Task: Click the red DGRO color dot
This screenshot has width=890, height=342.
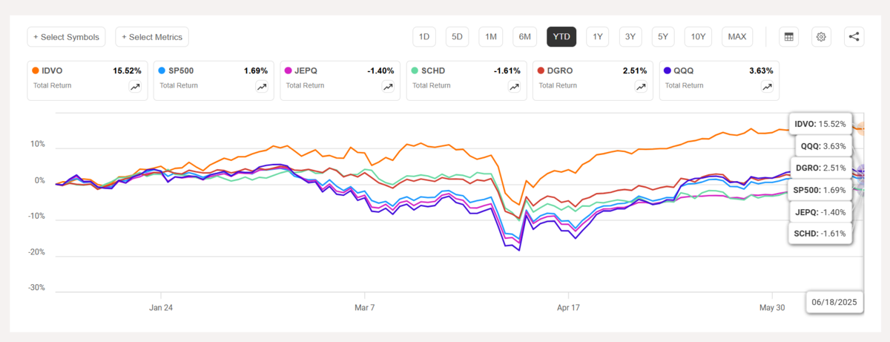Action: 540,70
